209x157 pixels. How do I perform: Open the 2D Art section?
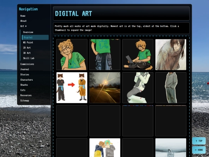pos(27,48)
